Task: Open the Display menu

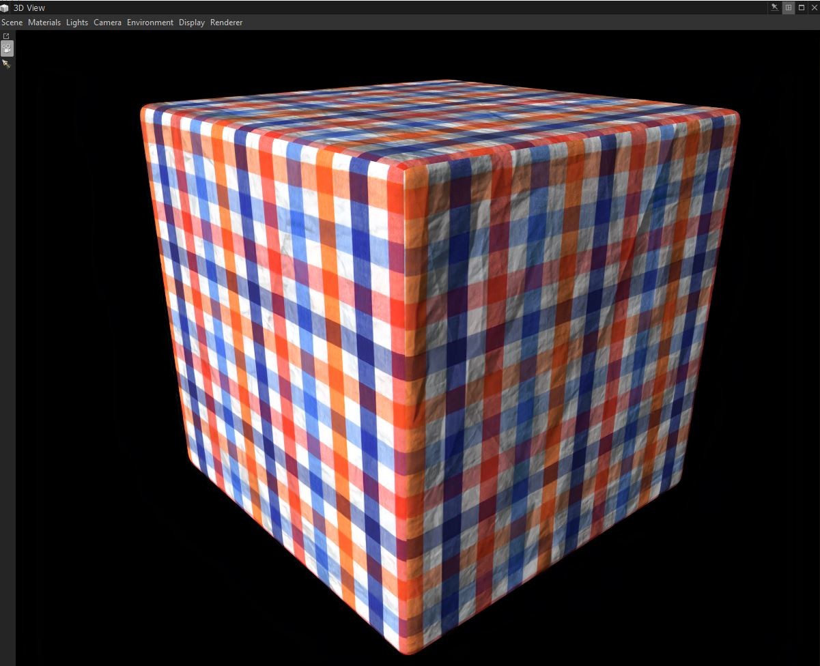Action: [191, 22]
